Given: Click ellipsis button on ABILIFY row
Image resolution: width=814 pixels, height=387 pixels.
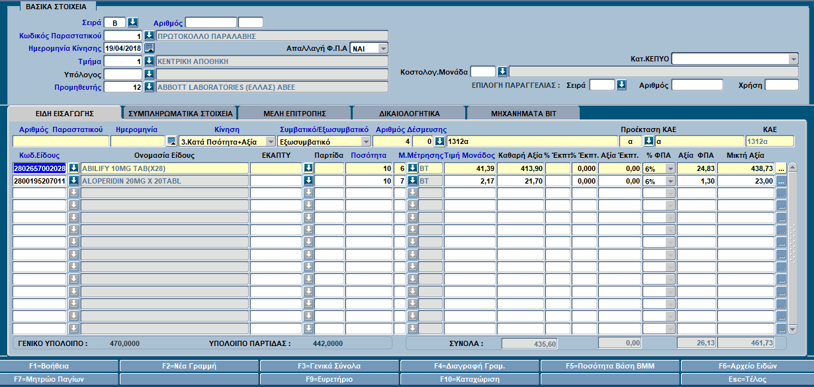Looking at the screenshot, I should (781, 168).
